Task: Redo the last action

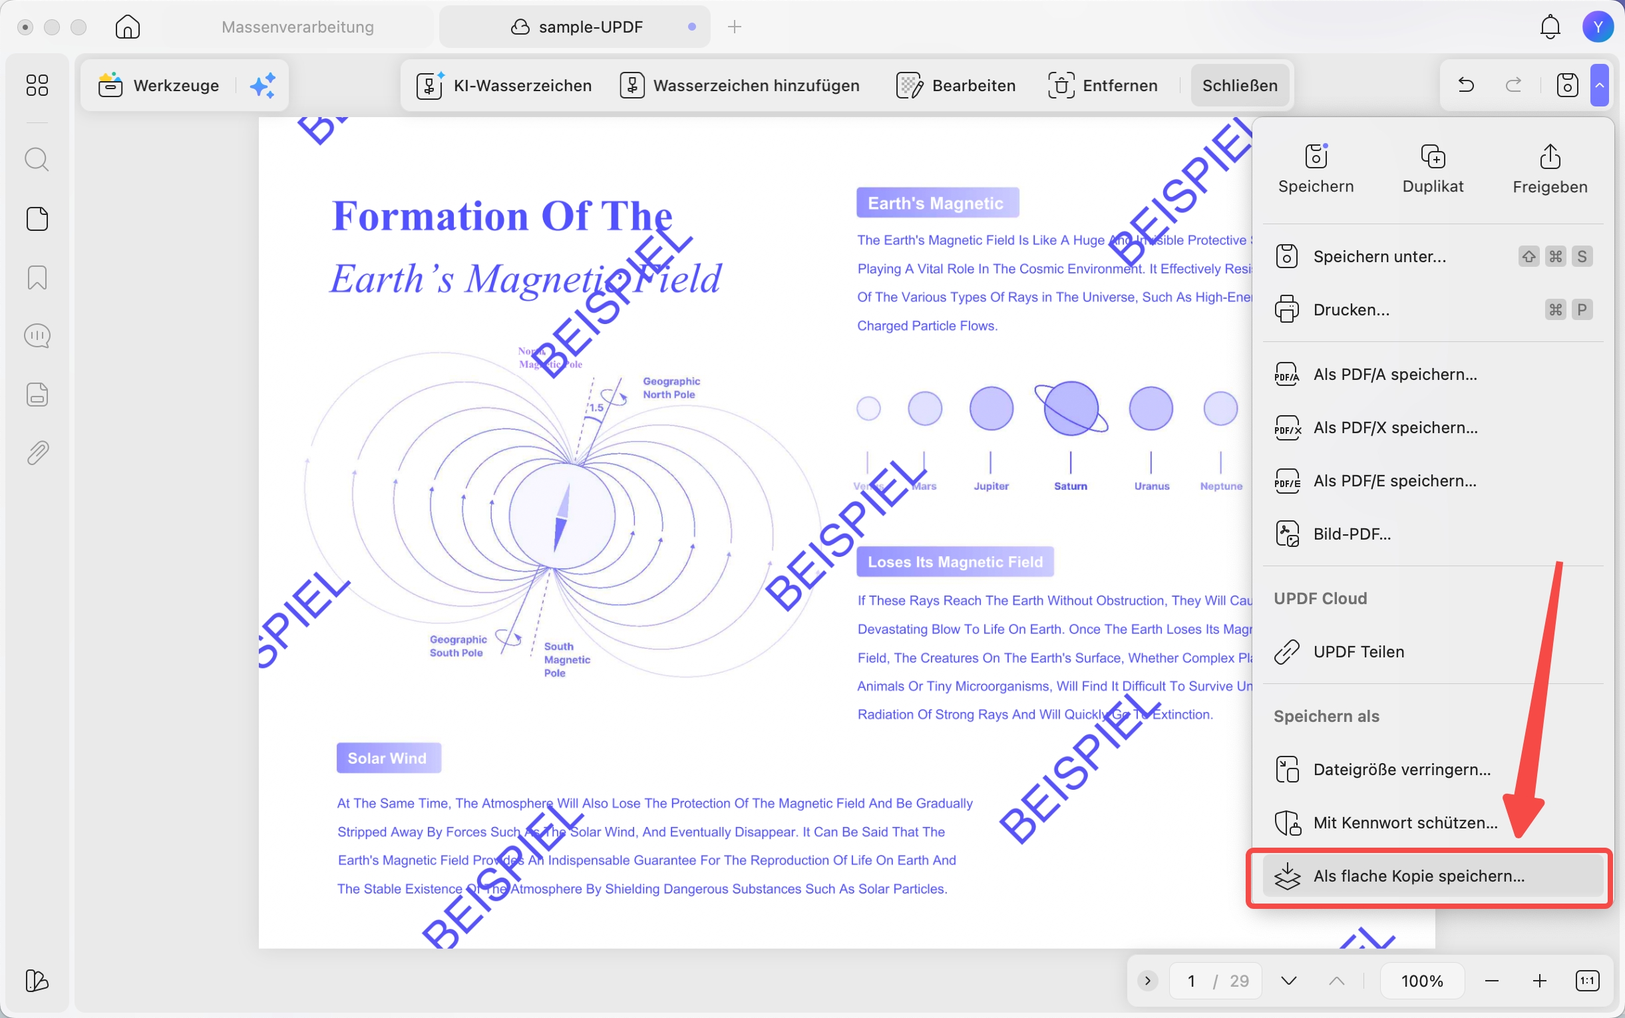Action: 1513,85
